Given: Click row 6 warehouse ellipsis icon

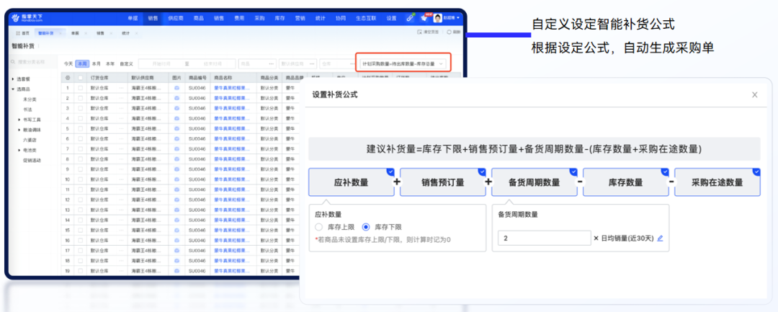Looking at the screenshot, I should 121,139.
